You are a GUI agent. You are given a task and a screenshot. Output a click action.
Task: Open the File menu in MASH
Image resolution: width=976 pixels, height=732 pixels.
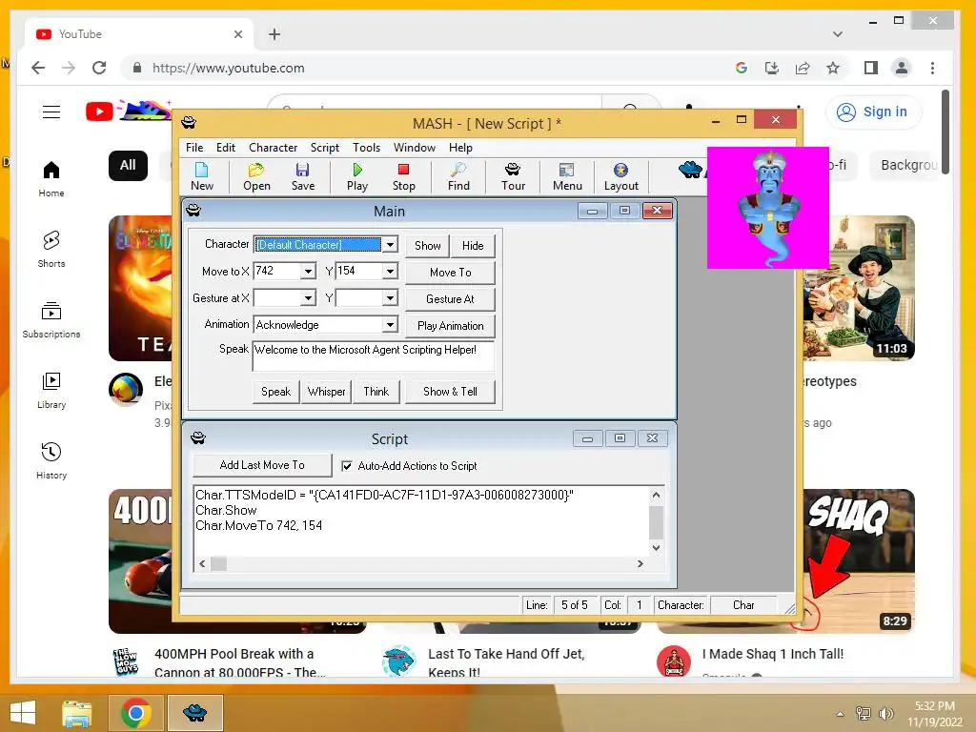[194, 148]
